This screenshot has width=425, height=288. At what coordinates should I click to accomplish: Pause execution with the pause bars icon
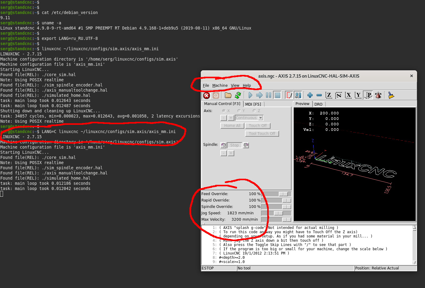(268, 96)
